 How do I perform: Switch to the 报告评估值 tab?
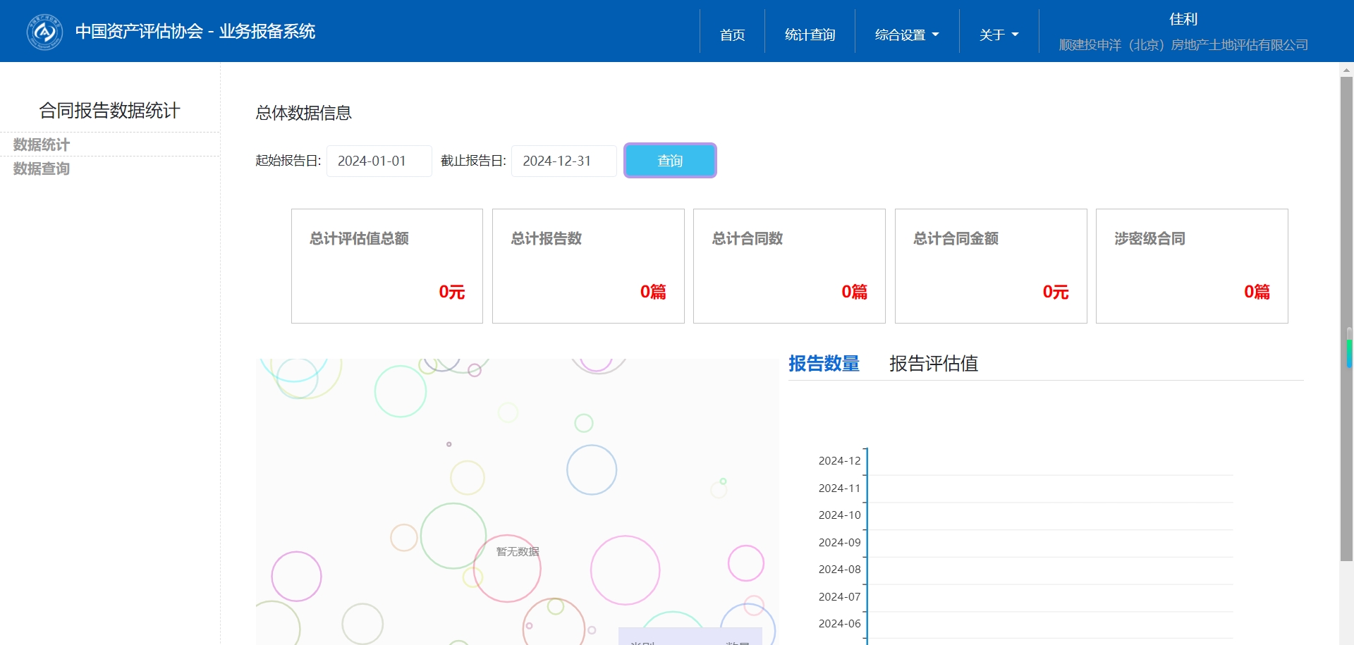click(x=933, y=364)
